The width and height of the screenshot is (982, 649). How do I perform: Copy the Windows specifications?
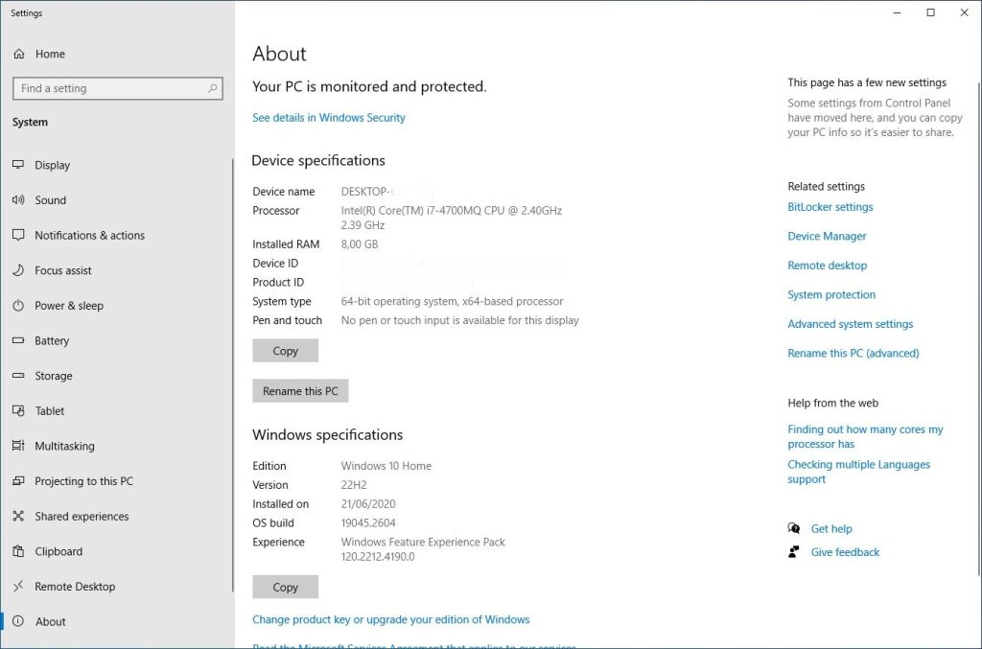tap(286, 587)
